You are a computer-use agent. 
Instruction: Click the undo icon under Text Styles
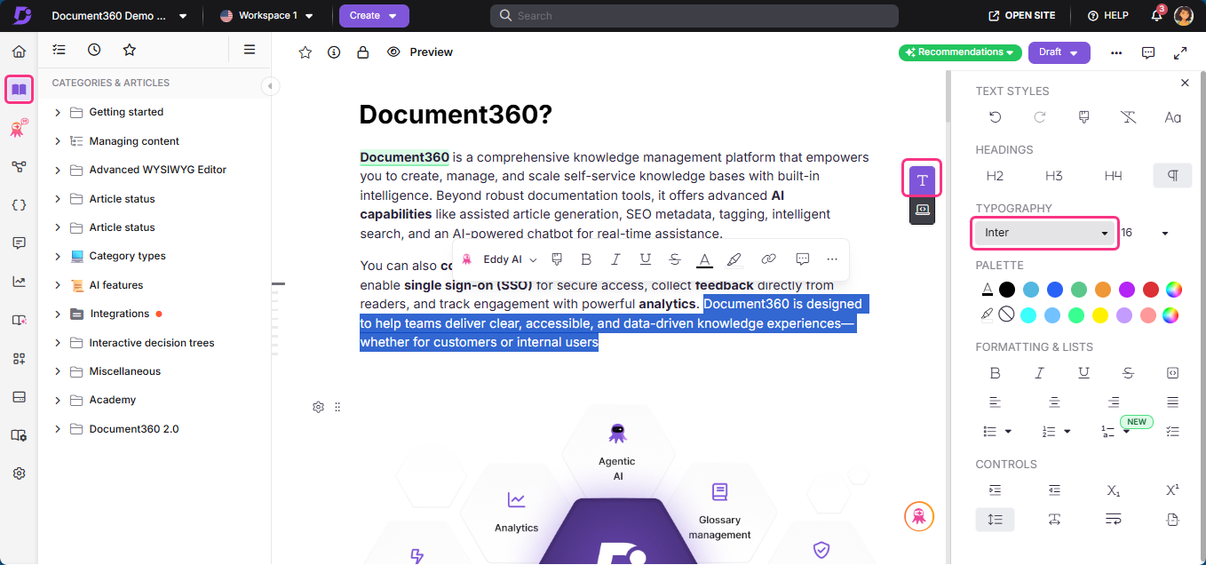coord(995,116)
